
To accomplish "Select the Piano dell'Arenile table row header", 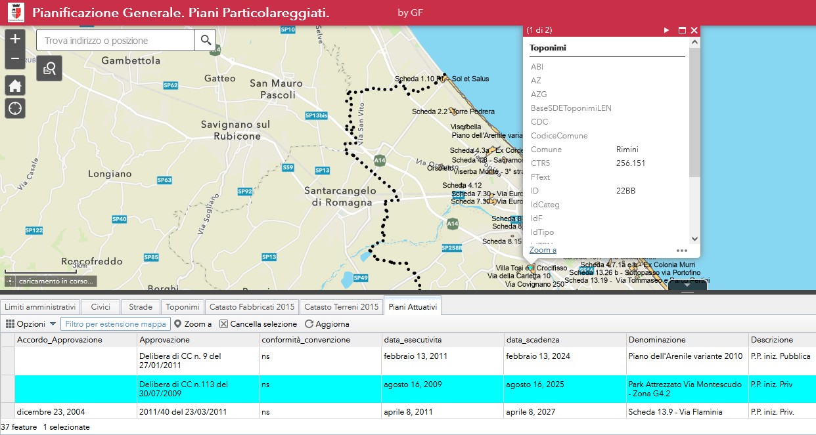I will pyautogui.click(x=8, y=361).
